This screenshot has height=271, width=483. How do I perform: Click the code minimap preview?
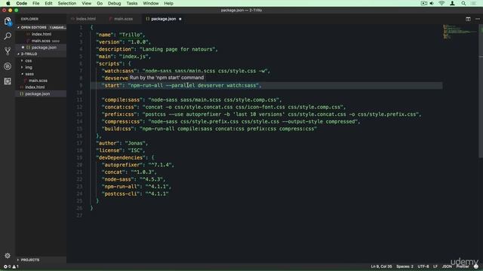(460, 32)
